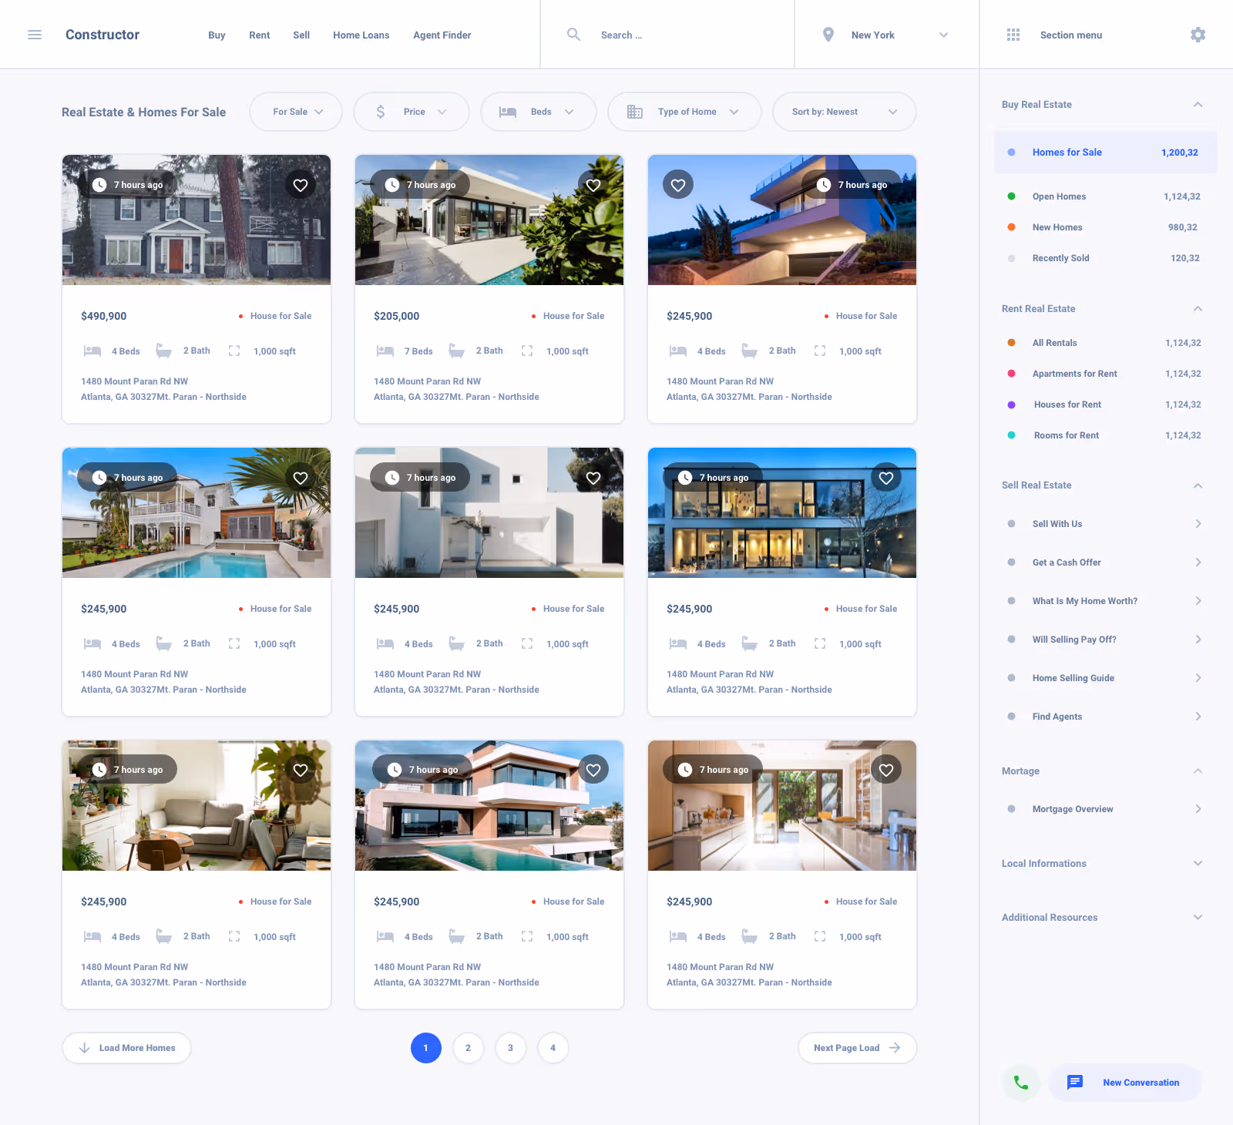This screenshot has height=1125, width=1233.
Task: Click Next Page Load button
Action: click(857, 1048)
